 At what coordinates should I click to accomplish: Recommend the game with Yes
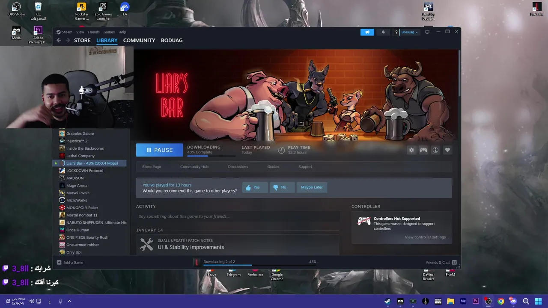(255, 187)
